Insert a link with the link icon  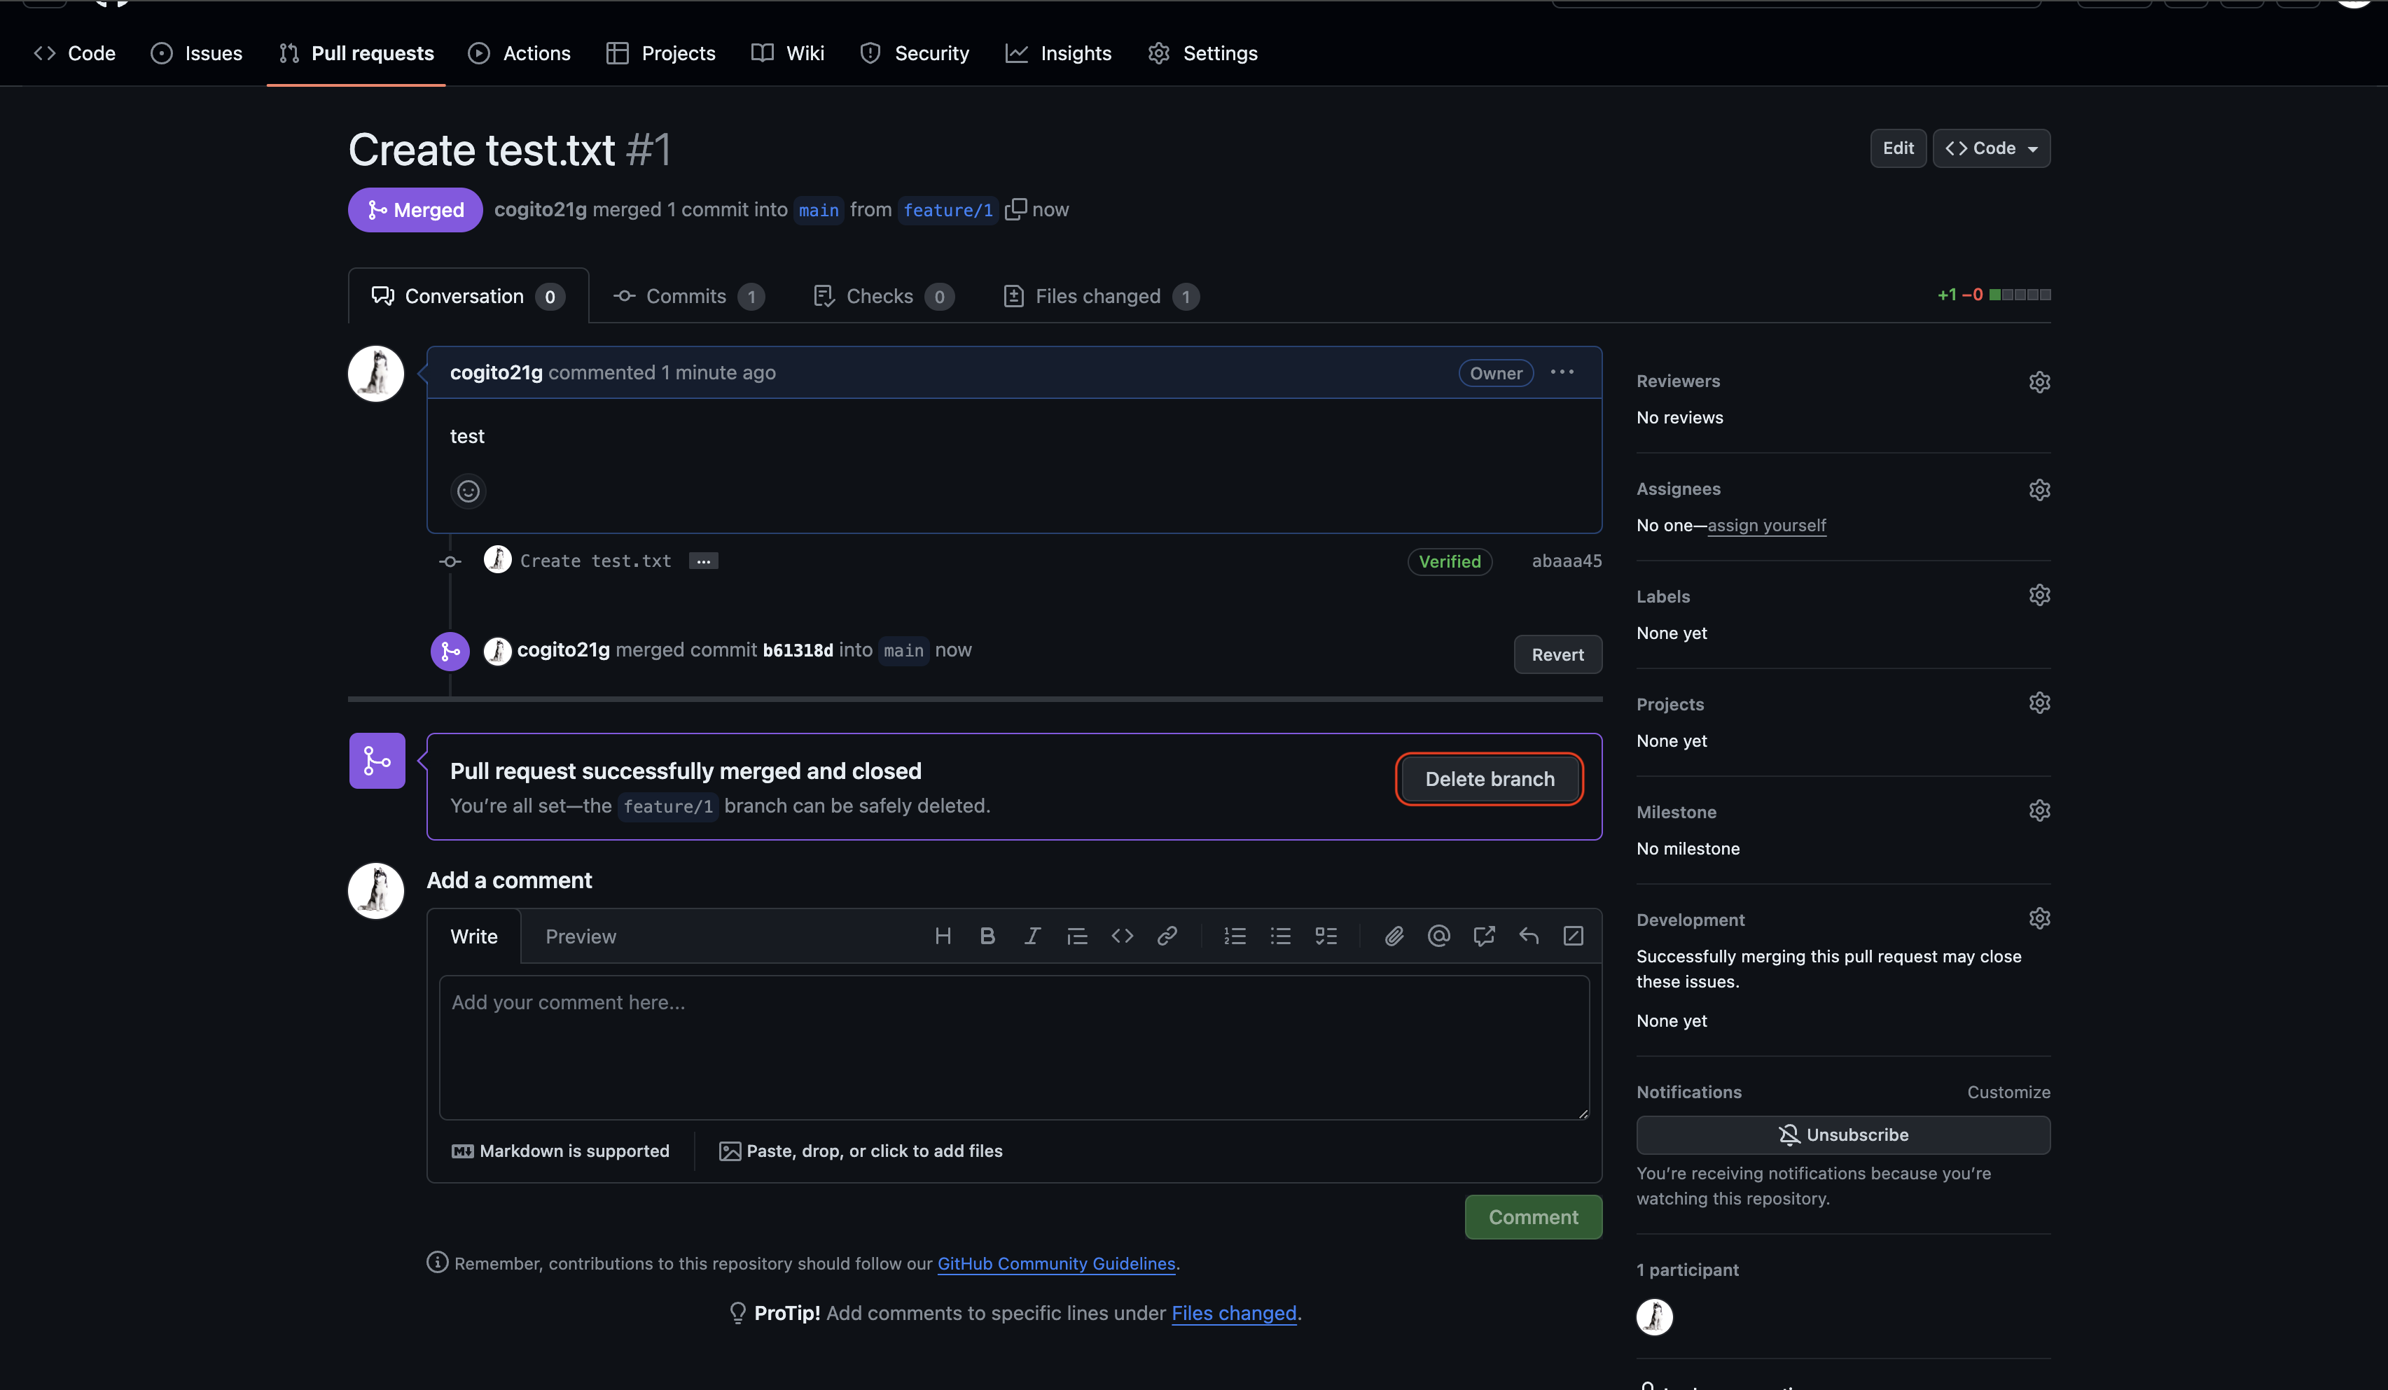click(x=1167, y=936)
